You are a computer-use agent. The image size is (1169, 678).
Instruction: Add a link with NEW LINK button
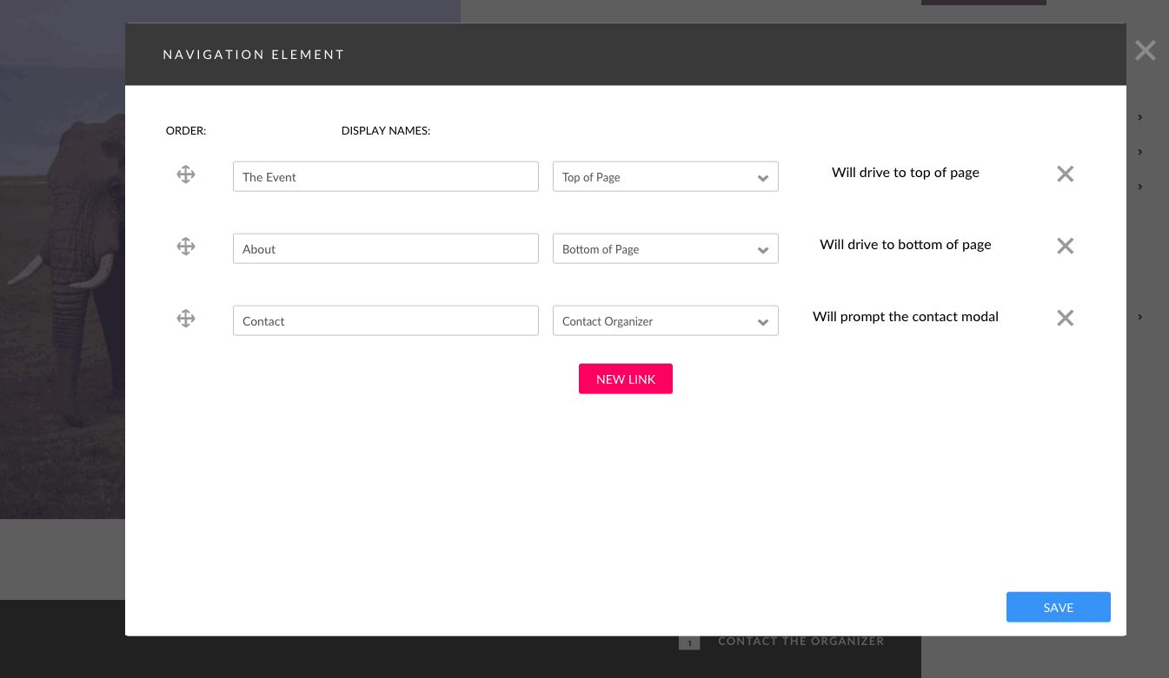coord(626,378)
